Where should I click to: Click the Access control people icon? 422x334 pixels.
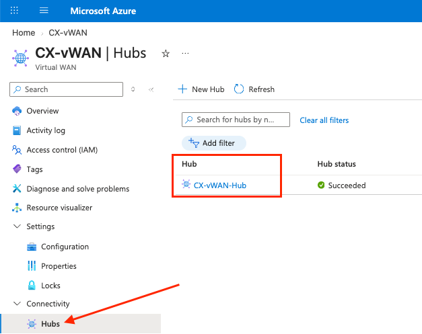(17, 150)
